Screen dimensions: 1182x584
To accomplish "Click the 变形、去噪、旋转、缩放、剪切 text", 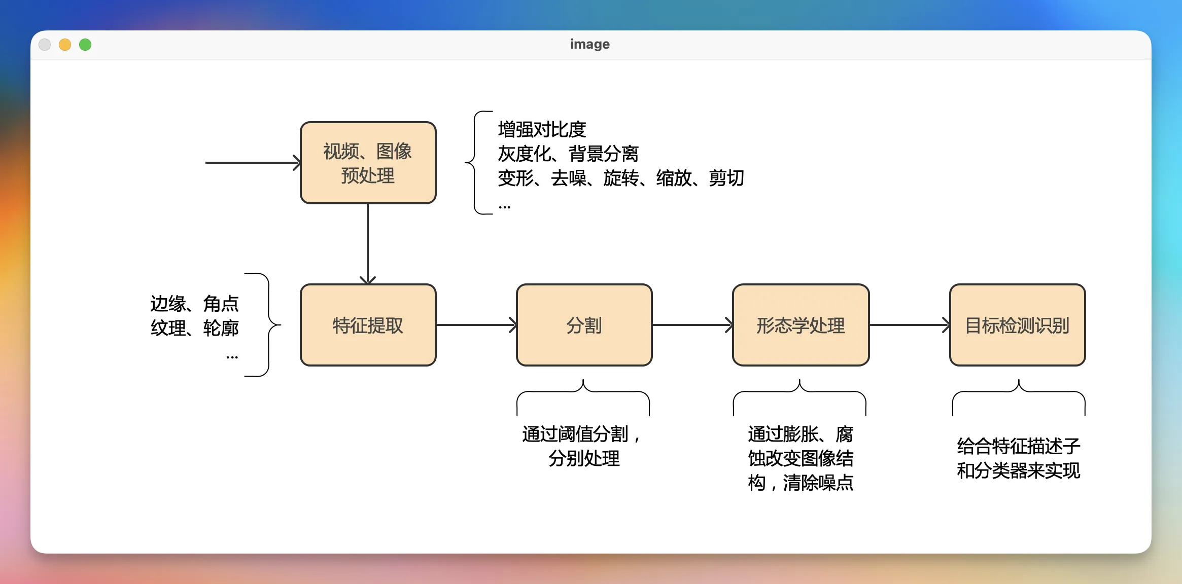I will (620, 178).
